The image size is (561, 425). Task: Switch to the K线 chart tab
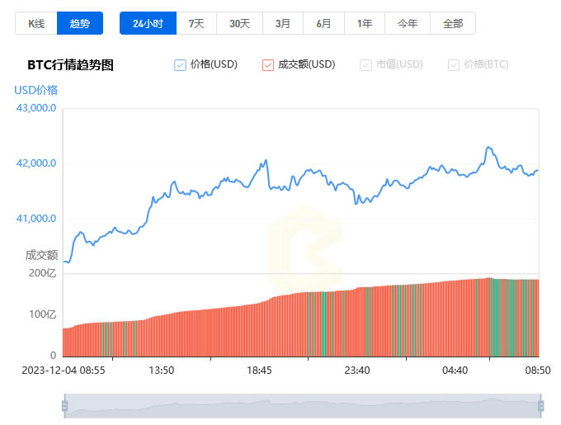pos(36,23)
